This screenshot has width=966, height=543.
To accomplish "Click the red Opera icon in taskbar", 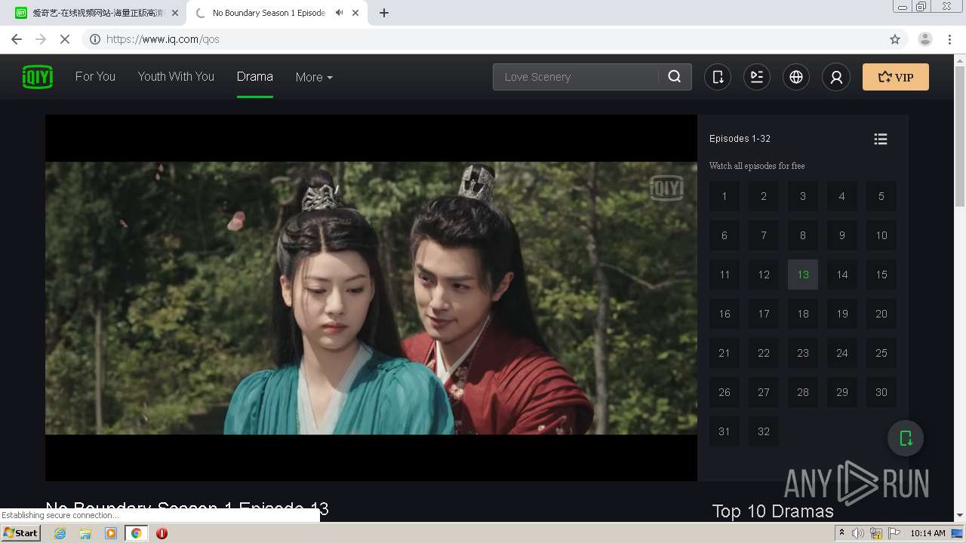I will click(x=162, y=533).
